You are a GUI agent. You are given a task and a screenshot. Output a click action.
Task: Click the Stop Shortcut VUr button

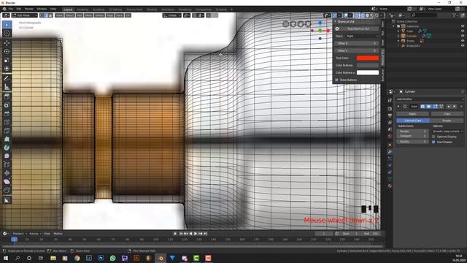(x=358, y=28)
